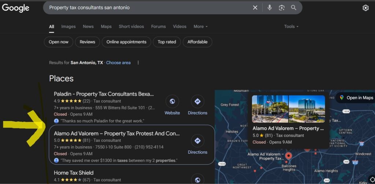
Task: Open settings gear icon
Action: (x=365, y=8)
